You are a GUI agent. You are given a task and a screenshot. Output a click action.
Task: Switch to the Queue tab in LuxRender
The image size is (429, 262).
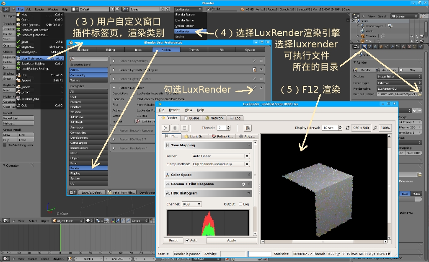(x=191, y=118)
